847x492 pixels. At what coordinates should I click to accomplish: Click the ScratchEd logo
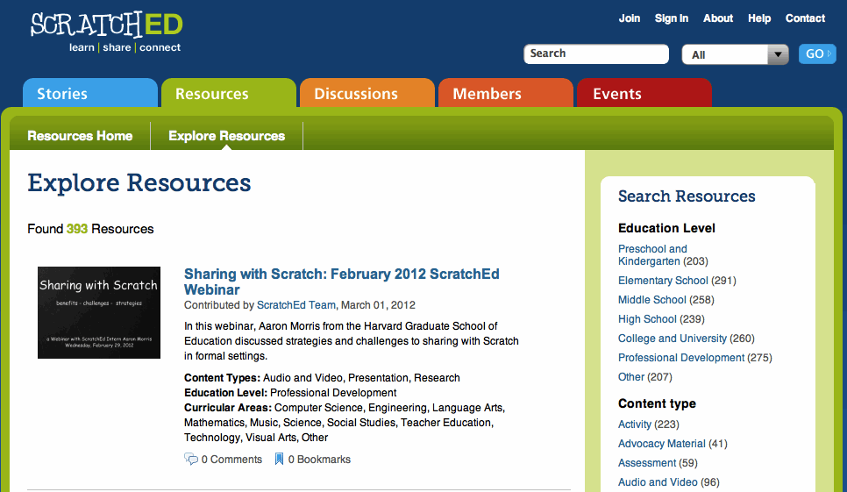pos(106,32)
